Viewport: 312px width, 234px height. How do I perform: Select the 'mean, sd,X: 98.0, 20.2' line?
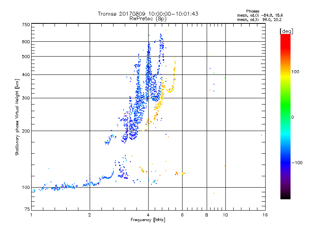(259, 20)
